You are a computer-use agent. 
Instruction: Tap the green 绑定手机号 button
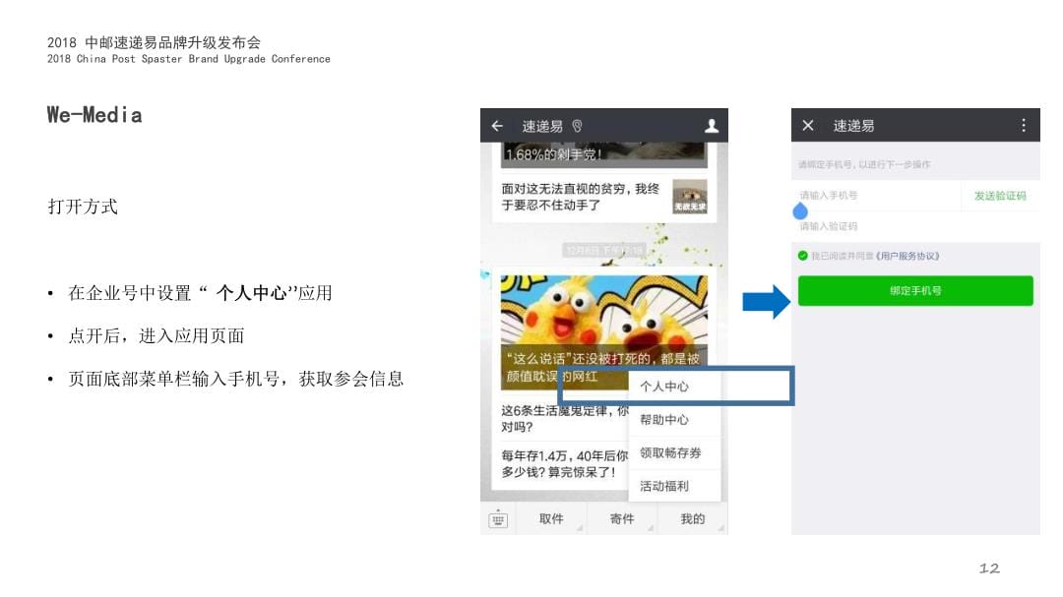pyautogui.click(x=915, y=291)
